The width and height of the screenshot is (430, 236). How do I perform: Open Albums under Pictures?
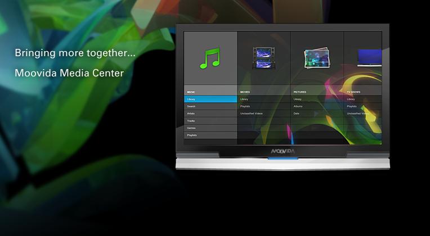[x=317, y=106]
